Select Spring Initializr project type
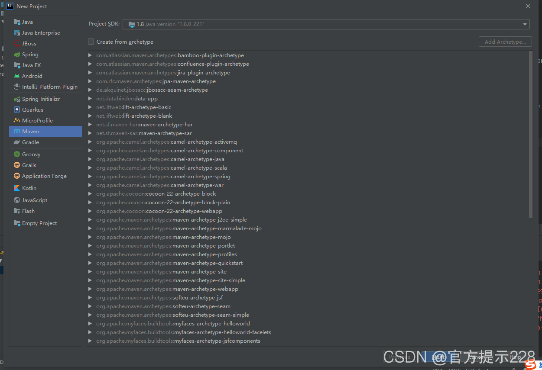 [45, 99]
